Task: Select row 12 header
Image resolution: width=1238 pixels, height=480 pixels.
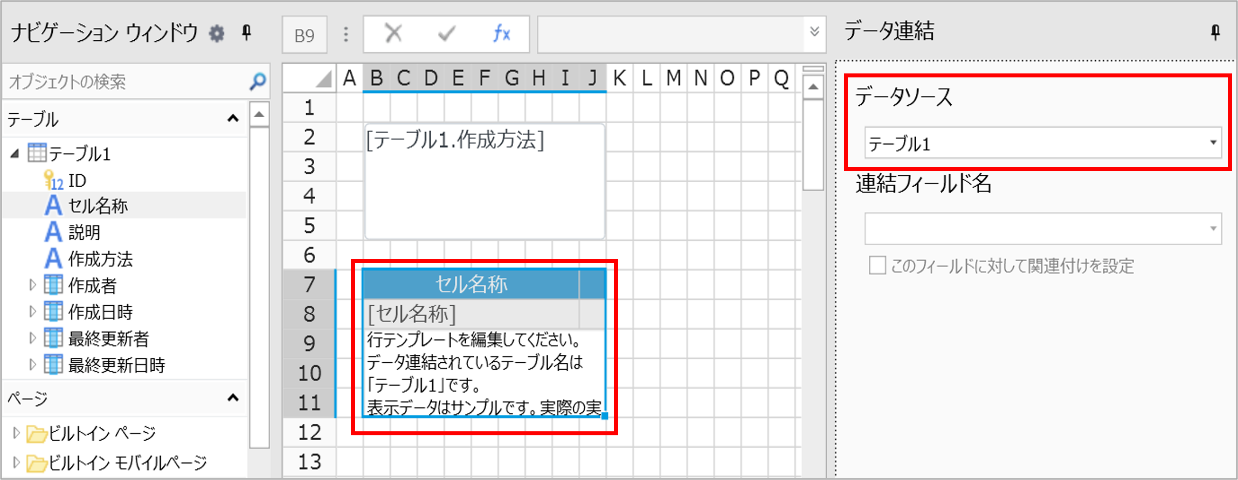Action: pos(309,433)
